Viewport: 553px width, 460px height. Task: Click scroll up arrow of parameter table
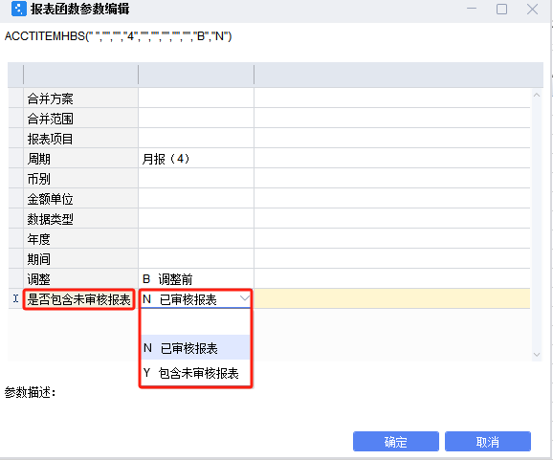[537, 95]
